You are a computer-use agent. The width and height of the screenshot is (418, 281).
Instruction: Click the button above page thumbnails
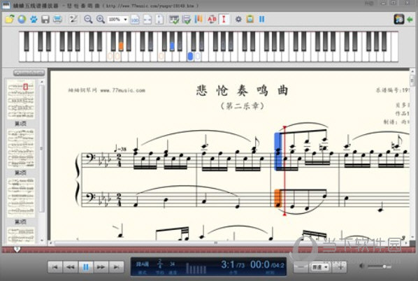pos(29,73)
